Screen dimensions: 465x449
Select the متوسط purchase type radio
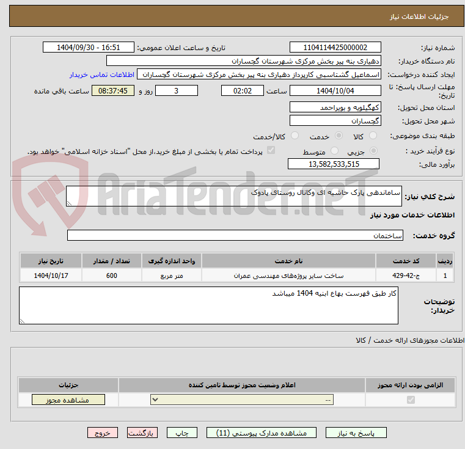click(x=334, y=151)
